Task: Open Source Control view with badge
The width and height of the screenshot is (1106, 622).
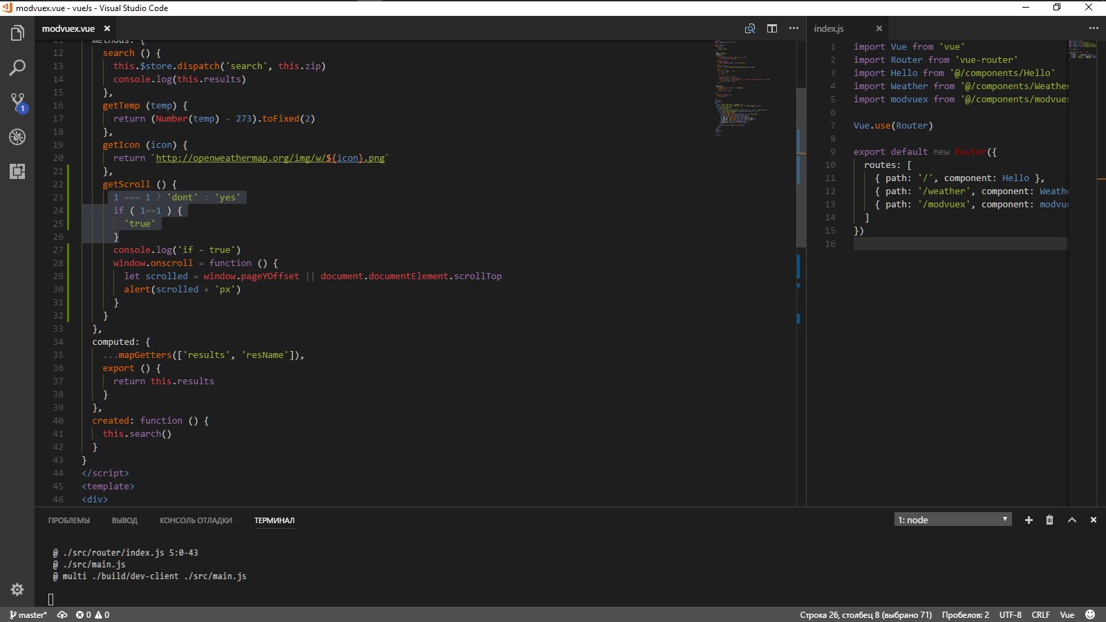Action: [x=17, y=103]
